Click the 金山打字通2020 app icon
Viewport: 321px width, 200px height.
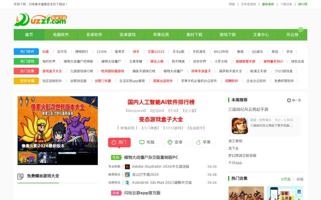pyautogui.click(x=127, y=174)
